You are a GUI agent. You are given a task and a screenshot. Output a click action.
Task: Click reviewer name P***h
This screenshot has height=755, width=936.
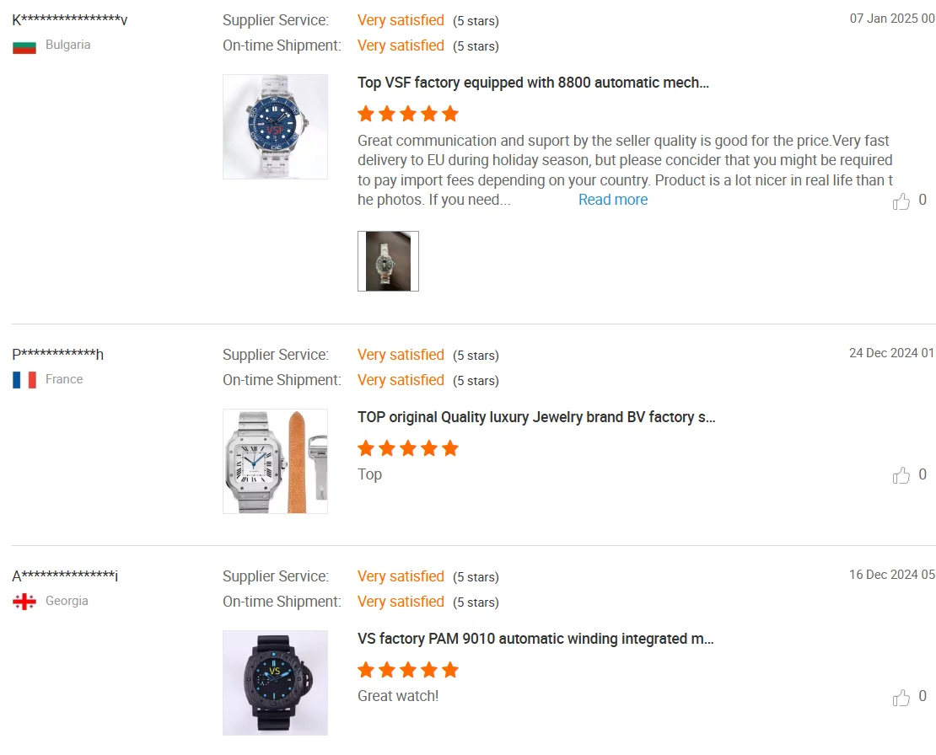coord(58,355)
